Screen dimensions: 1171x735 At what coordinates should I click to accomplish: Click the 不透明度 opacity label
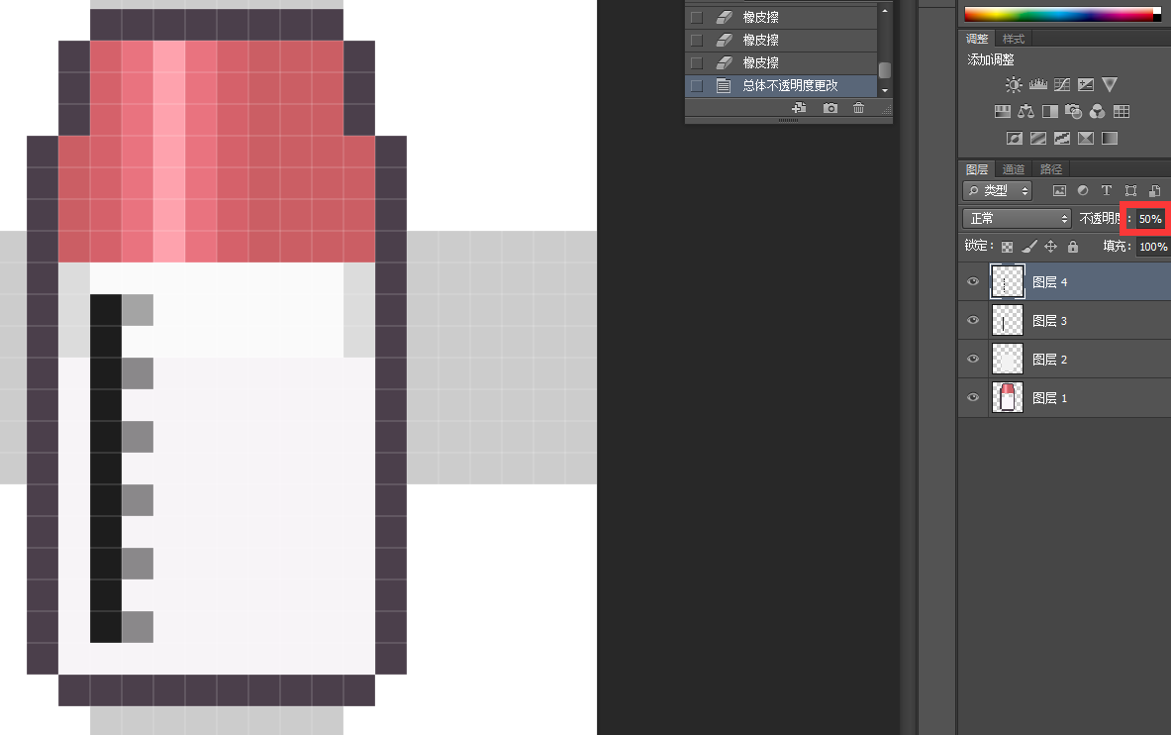click(1101, 218)
